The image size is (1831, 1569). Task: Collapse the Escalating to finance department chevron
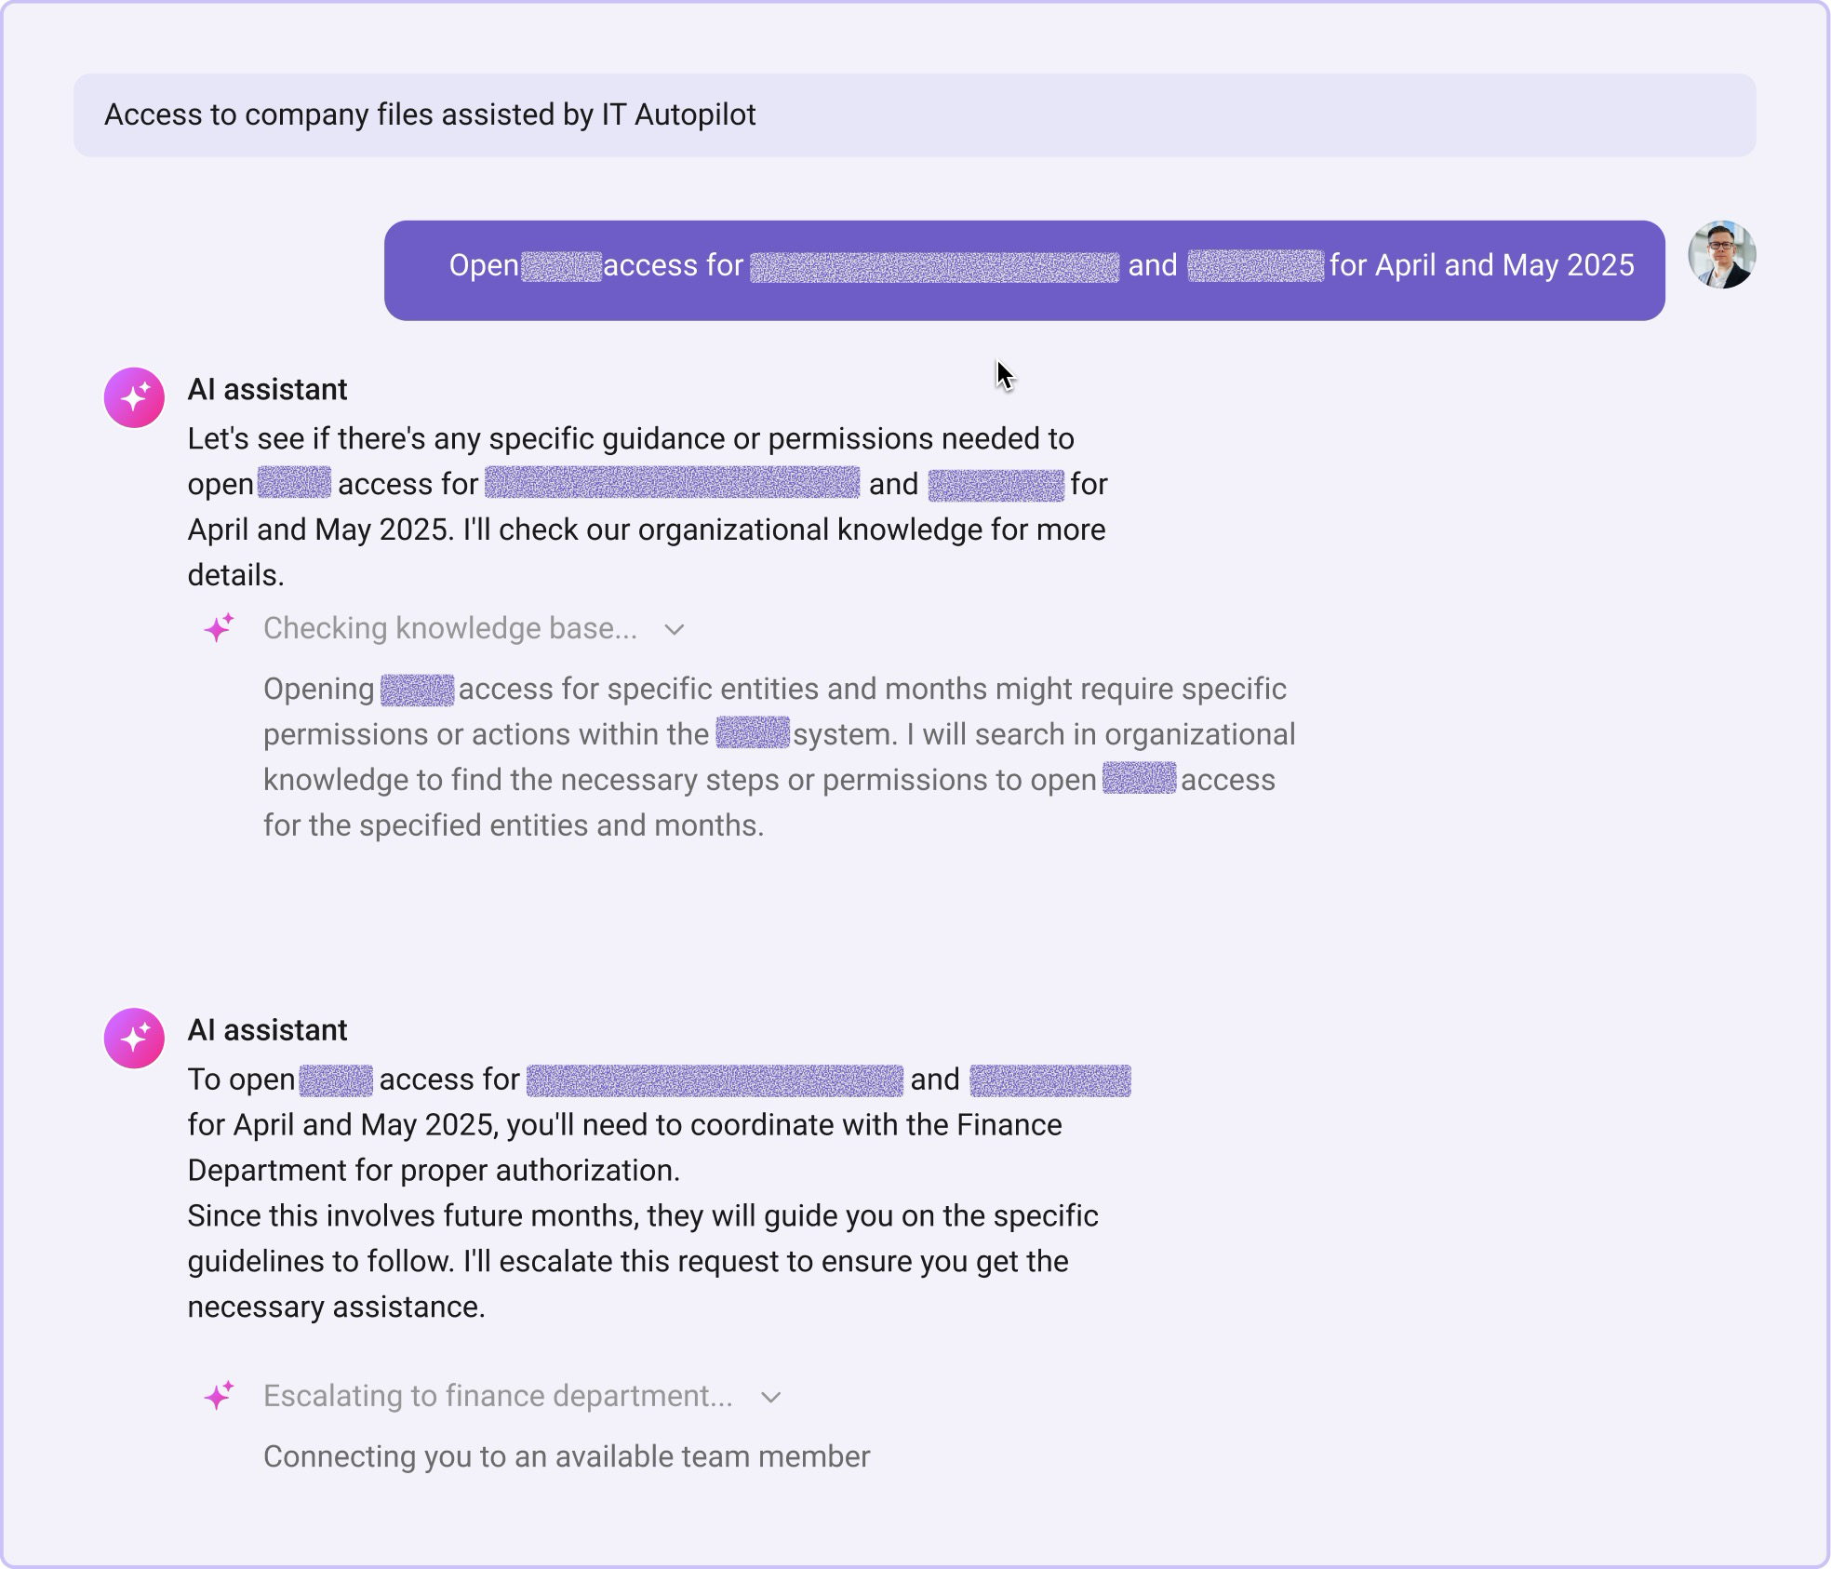770,1398
